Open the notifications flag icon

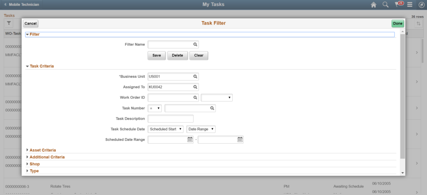[398, 5]
